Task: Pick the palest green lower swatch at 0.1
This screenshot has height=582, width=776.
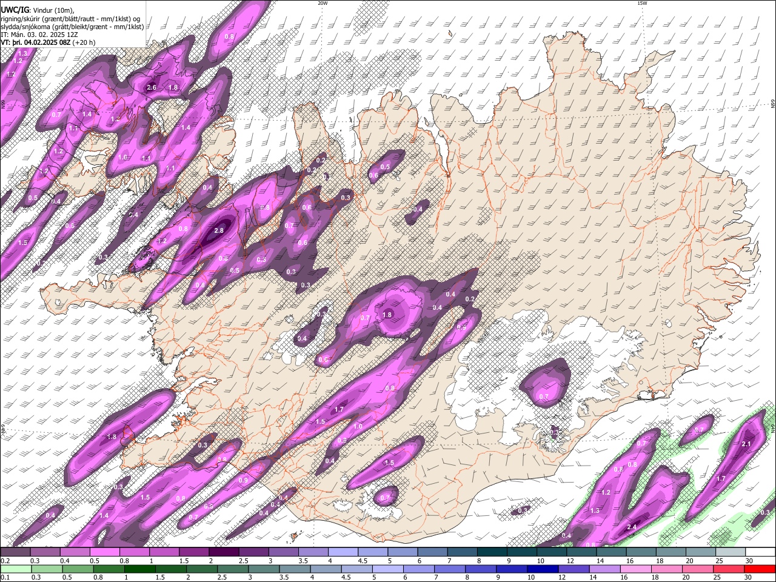Action: pyautogui.click(x=15, y=569)
